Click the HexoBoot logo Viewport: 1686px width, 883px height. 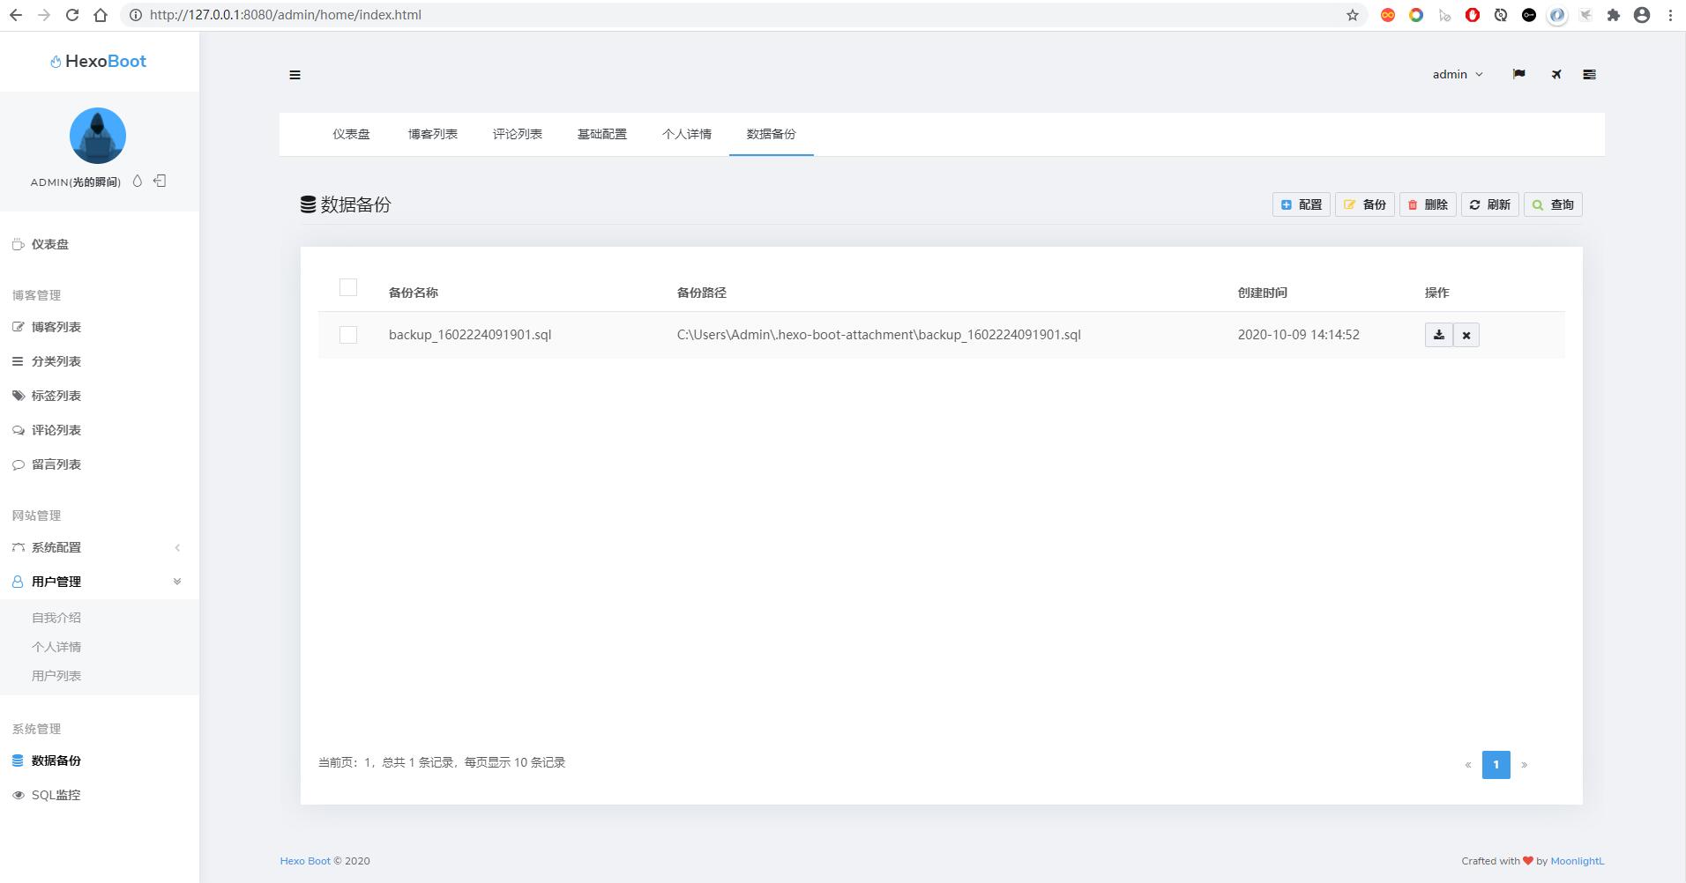pos(99,61)
